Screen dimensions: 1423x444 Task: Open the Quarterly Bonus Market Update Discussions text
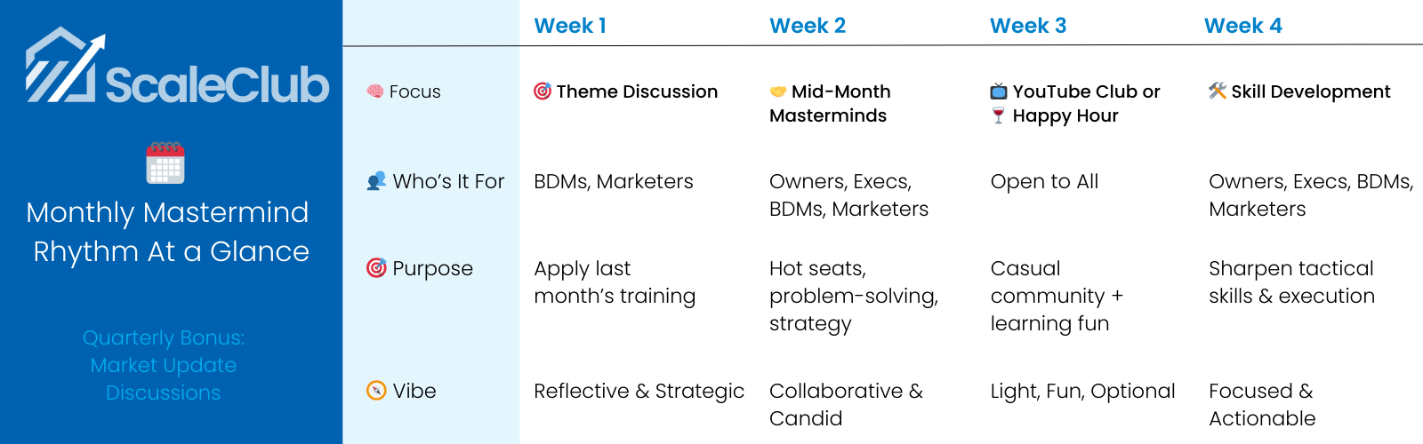point(164,365)
